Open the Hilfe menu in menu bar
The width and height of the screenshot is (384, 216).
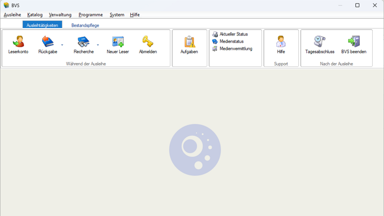coord(135,15)
